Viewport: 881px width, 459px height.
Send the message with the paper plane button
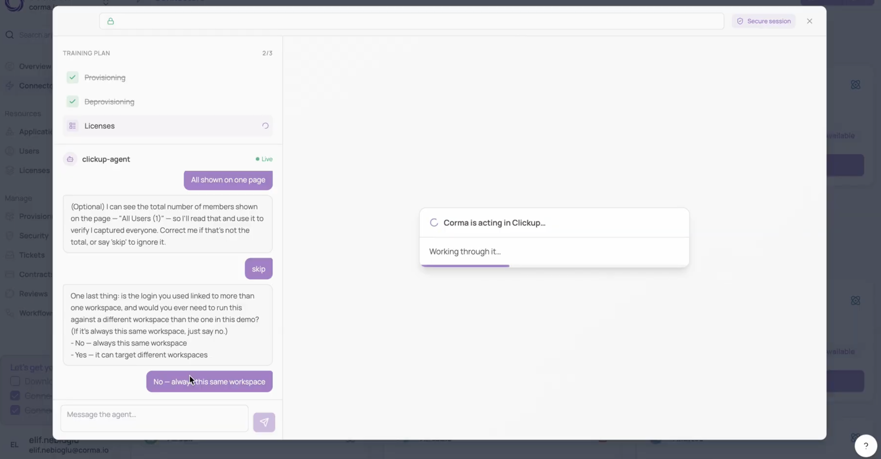[x=264, y=422]
